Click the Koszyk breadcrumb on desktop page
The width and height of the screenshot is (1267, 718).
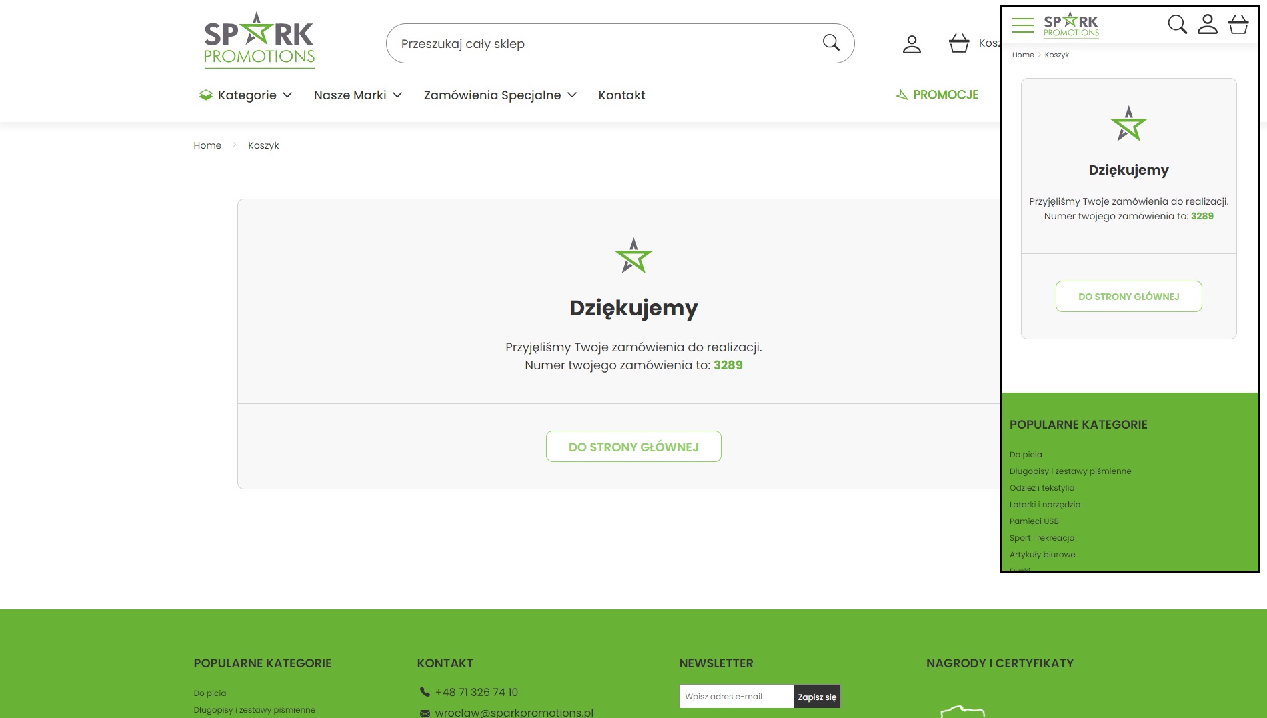coord(263,145)
